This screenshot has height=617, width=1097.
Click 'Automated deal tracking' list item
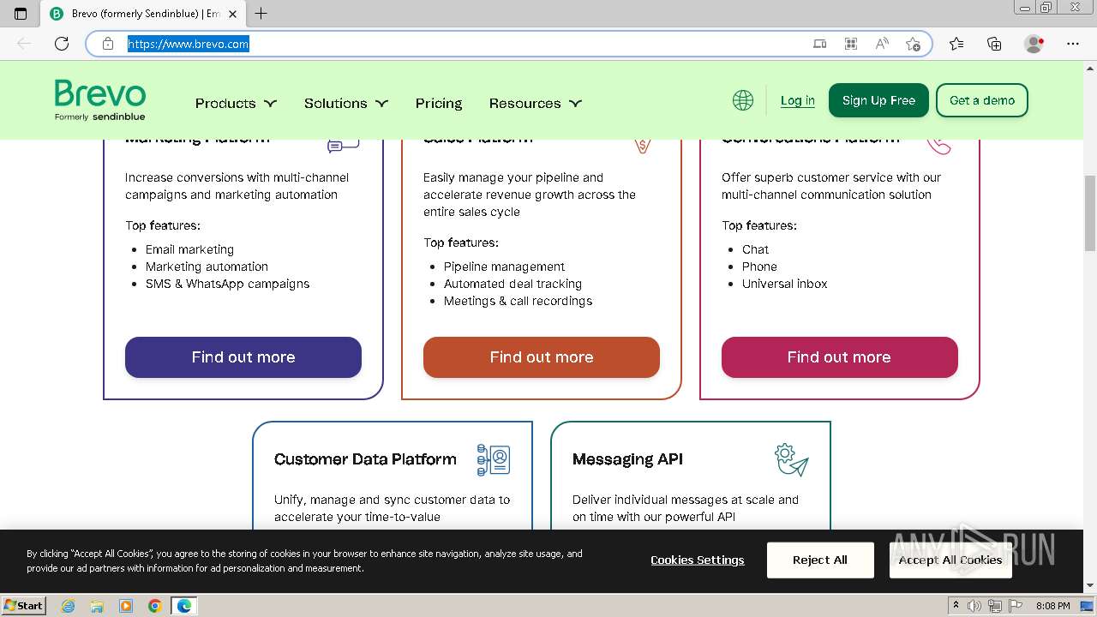click(x=513, y=284)
